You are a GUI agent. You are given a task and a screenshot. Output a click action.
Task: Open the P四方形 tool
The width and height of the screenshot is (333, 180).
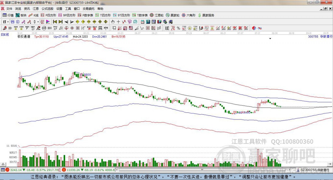(48, 15)
